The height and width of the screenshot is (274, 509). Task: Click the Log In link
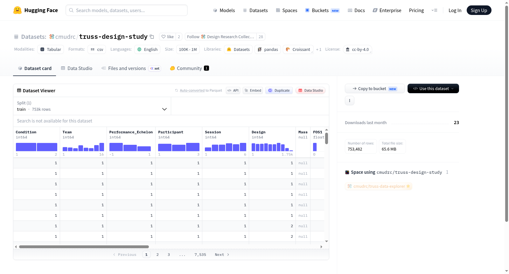pyautogui.click(x=455, y=10)
